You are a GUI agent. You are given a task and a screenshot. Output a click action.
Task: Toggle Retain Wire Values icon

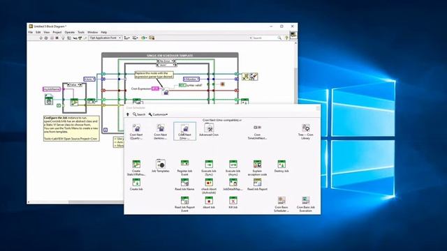[69, 38]
